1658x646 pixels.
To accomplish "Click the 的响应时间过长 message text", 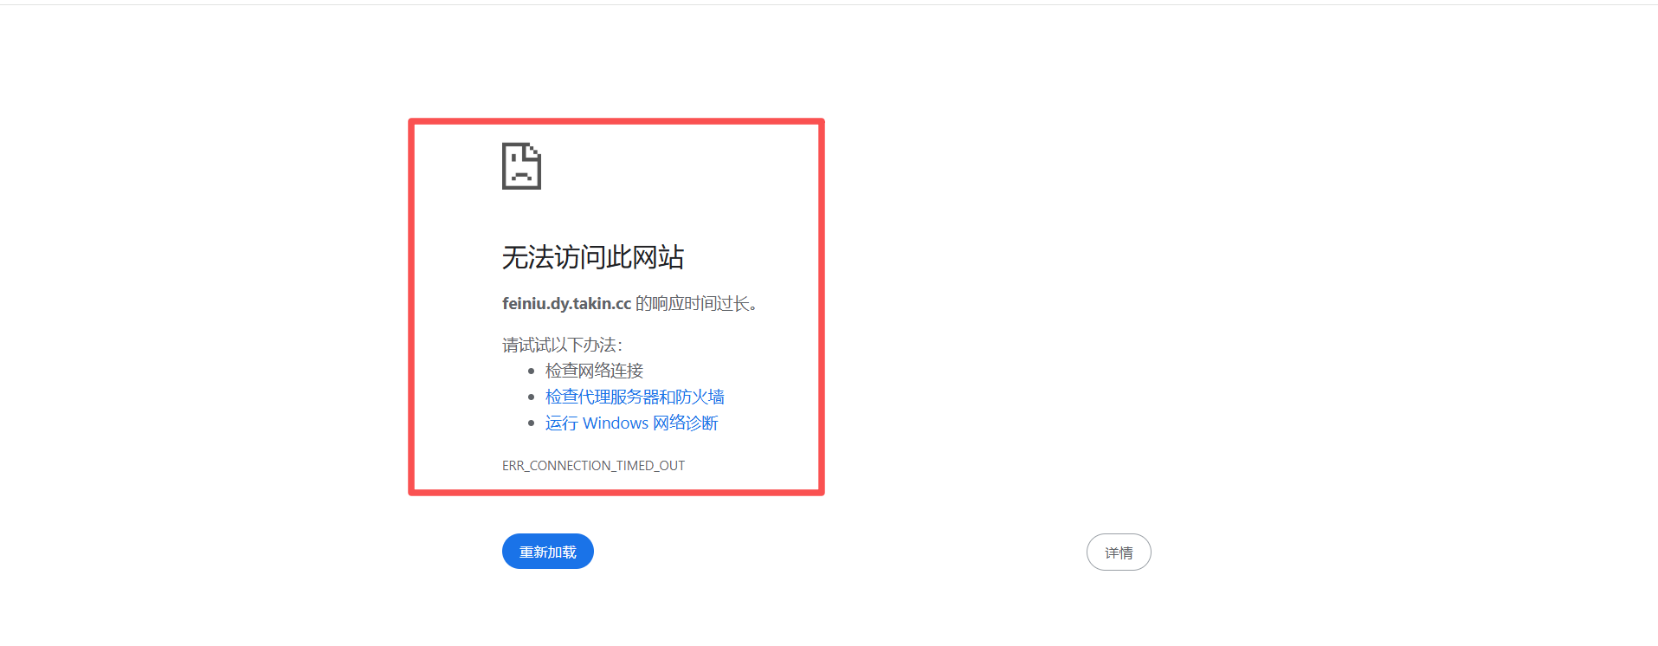I will 696,304.
